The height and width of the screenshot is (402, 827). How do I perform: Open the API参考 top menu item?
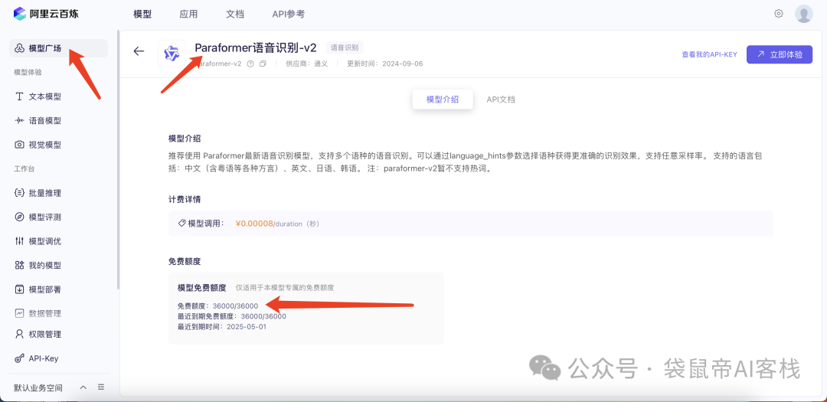click(288, 14)
